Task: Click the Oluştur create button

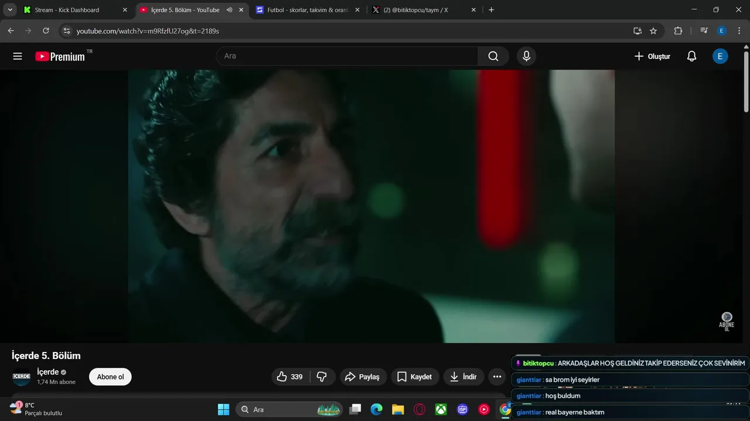Action: click(652, 56)
